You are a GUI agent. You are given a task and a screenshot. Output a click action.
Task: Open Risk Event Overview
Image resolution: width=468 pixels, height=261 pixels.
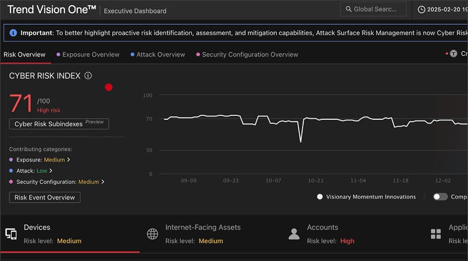tap(45, 198)
